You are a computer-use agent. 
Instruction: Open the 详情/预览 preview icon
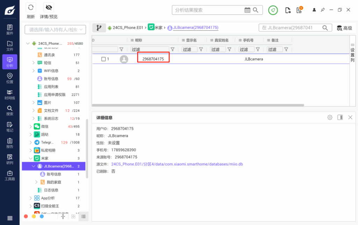coord(49,7)
